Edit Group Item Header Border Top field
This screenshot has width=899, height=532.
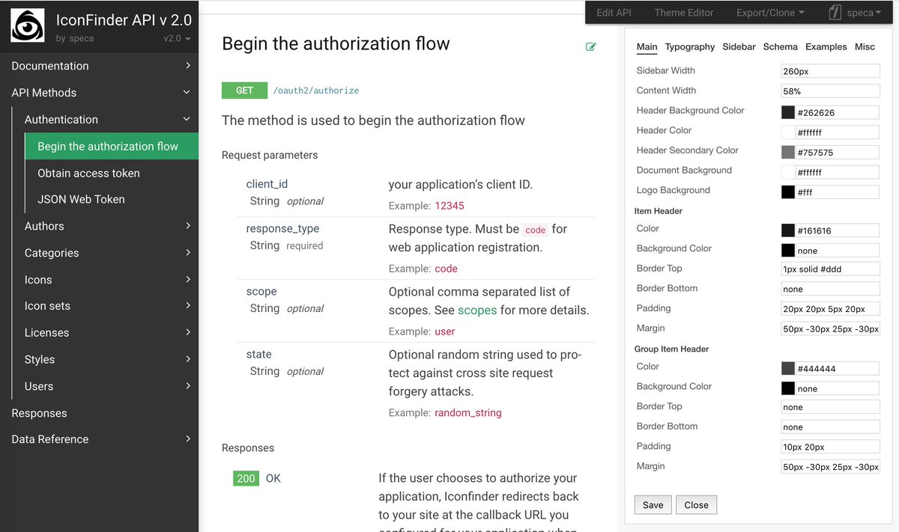[x=830, y=407]
